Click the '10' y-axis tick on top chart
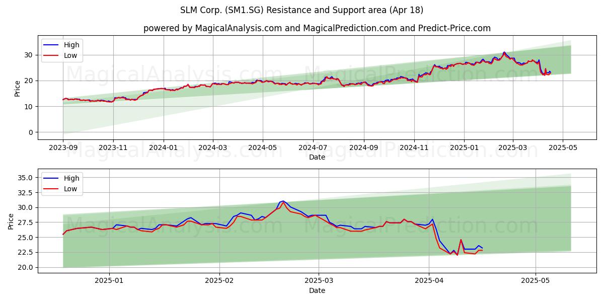This screenshot has width=604, height=302. tap(29, 107)
